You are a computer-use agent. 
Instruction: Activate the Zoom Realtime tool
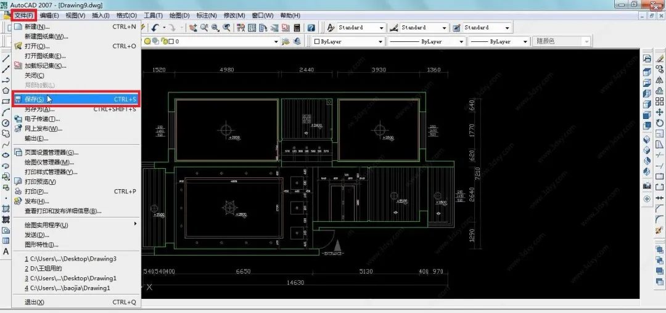pyautogui.click(x=204, y=28)
